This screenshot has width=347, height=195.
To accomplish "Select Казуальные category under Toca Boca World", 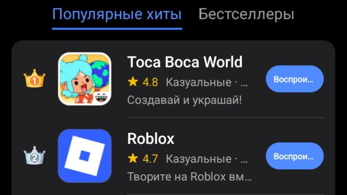I will (199, 83).
